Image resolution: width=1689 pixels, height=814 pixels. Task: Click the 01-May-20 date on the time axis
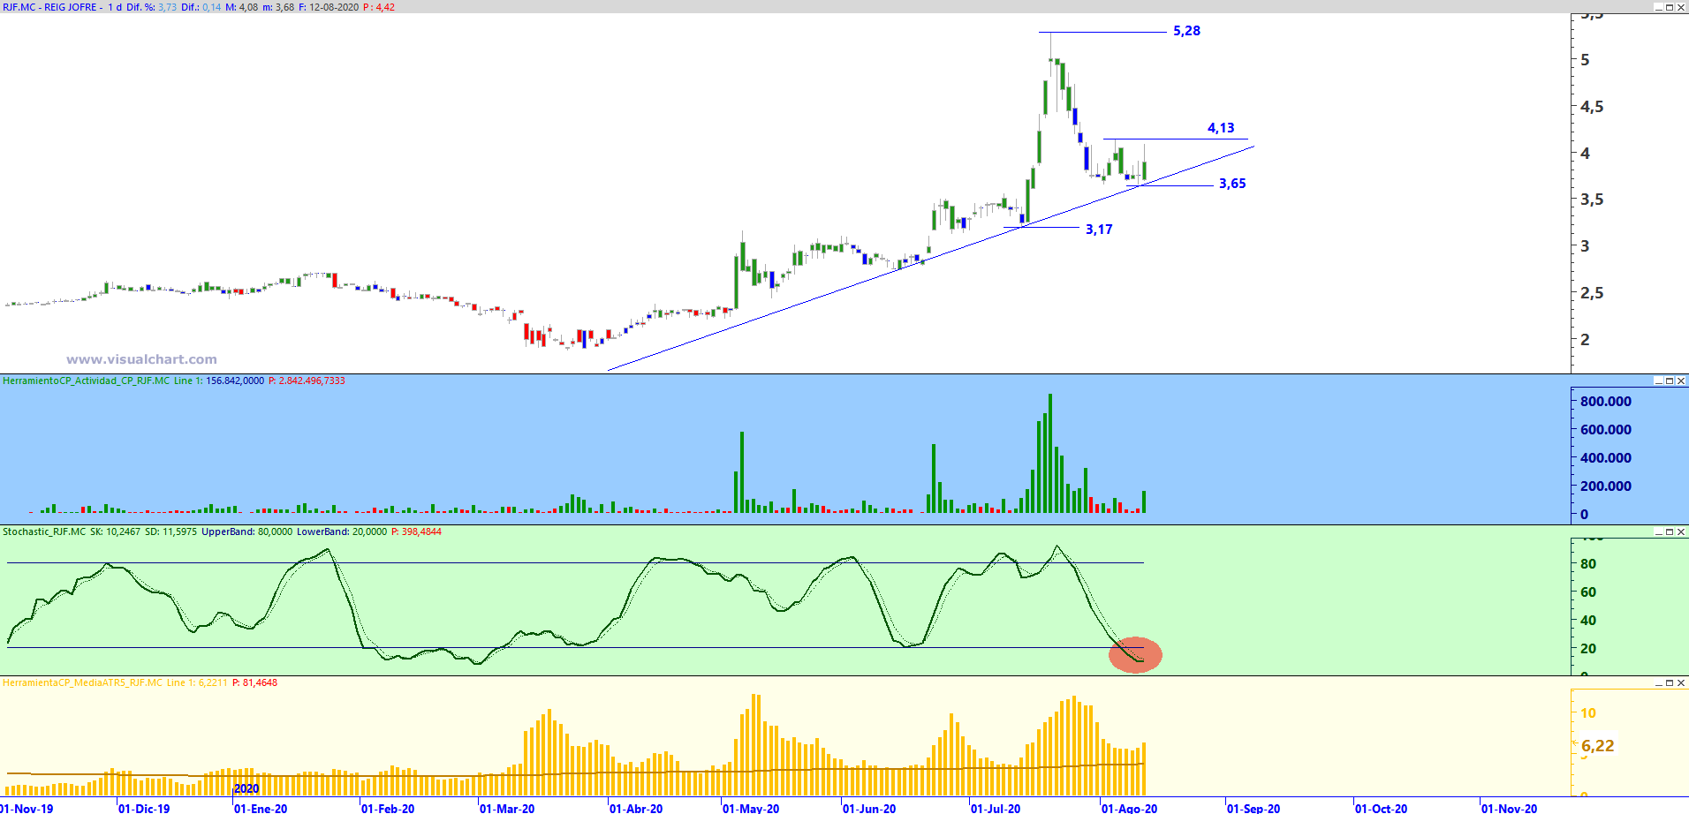751,808
